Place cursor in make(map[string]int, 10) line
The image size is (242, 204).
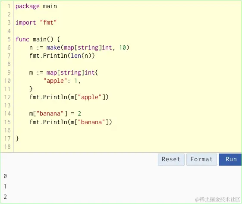click(79, 47)
